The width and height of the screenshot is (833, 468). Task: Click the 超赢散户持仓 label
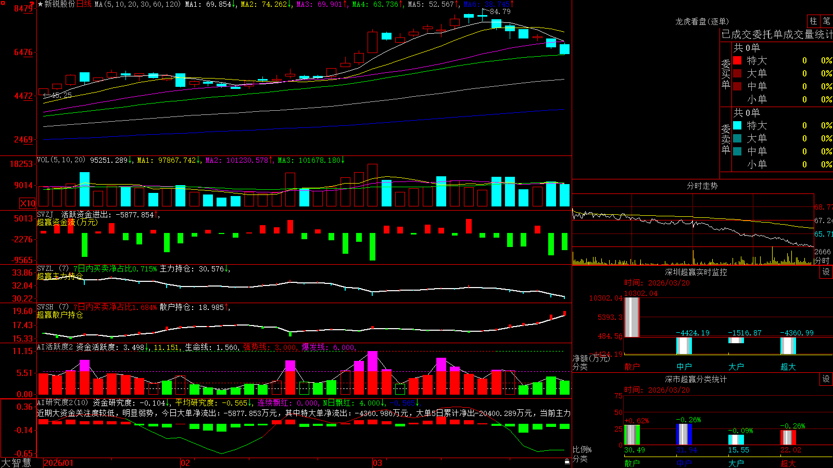[x=60, y=315]
